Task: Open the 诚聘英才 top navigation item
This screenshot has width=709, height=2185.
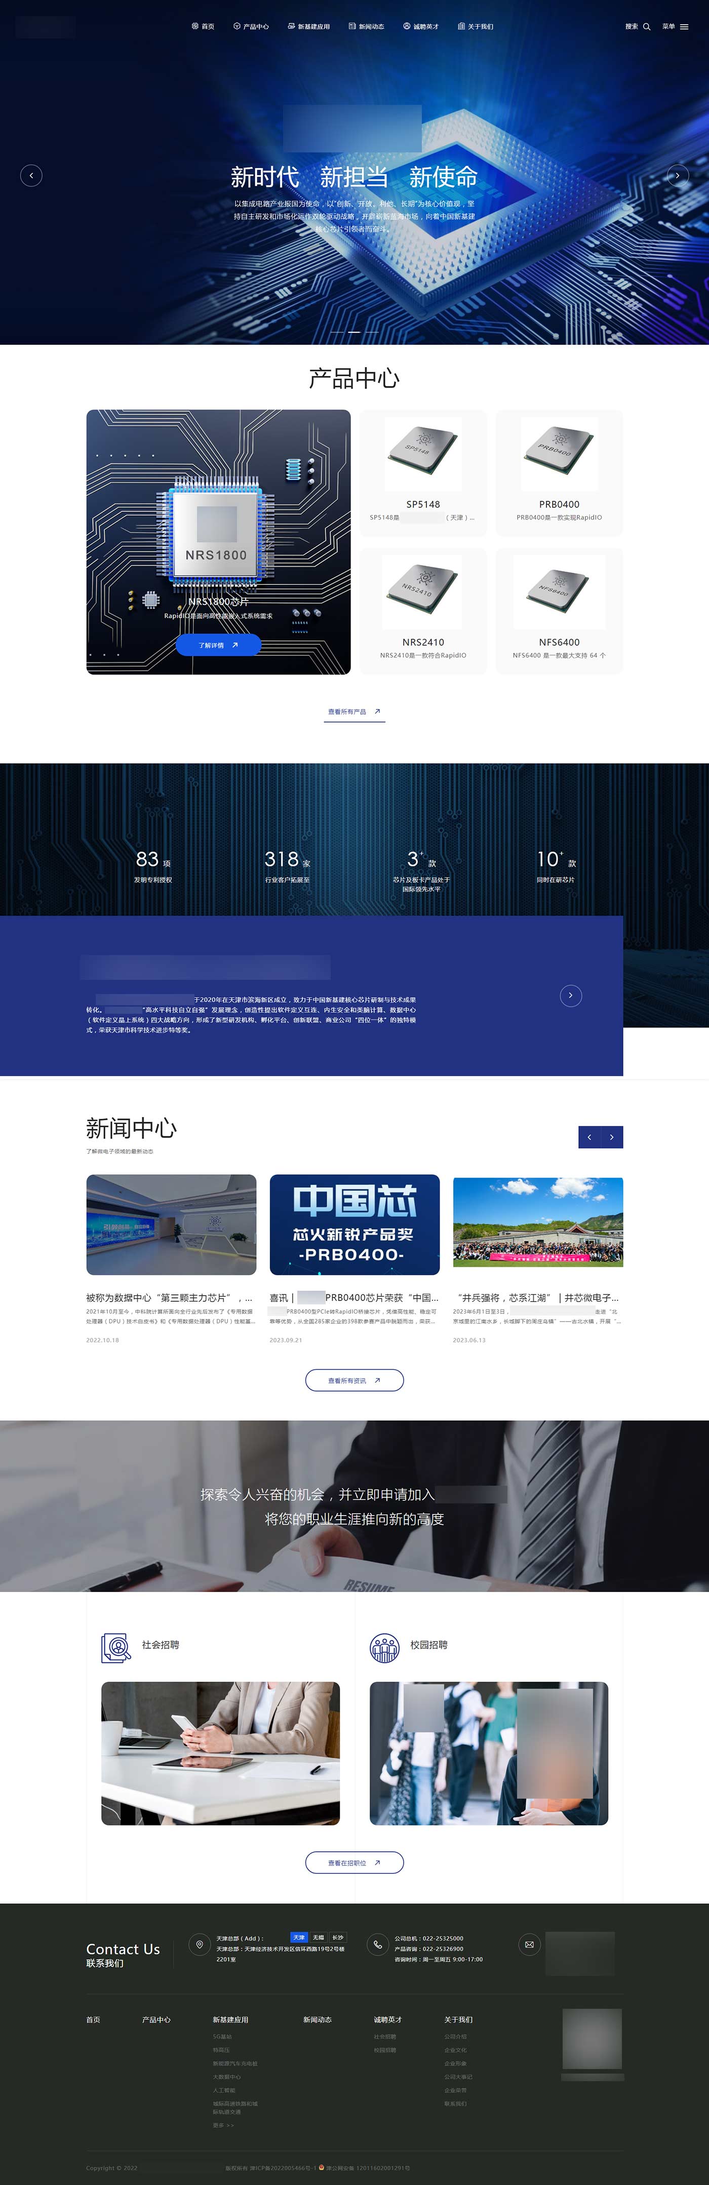Action: [421, 26]
